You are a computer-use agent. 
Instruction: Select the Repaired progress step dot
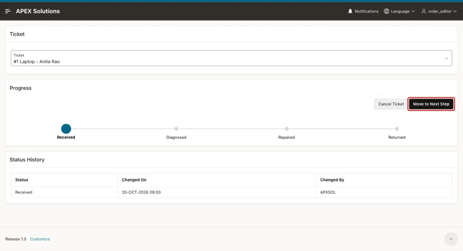[286, 129]
